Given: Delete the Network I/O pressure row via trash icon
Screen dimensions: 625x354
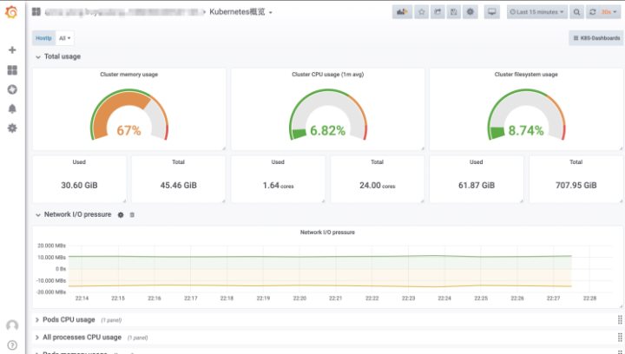Looking at the screenshot, I should click(x=132, y=215).
